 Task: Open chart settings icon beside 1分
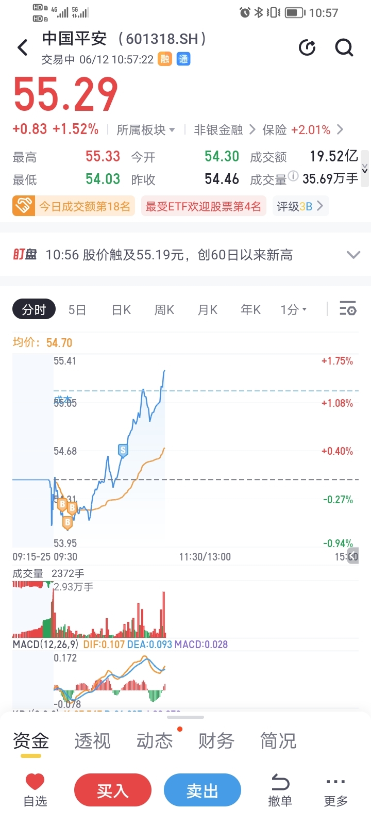[x=348, y=309]
